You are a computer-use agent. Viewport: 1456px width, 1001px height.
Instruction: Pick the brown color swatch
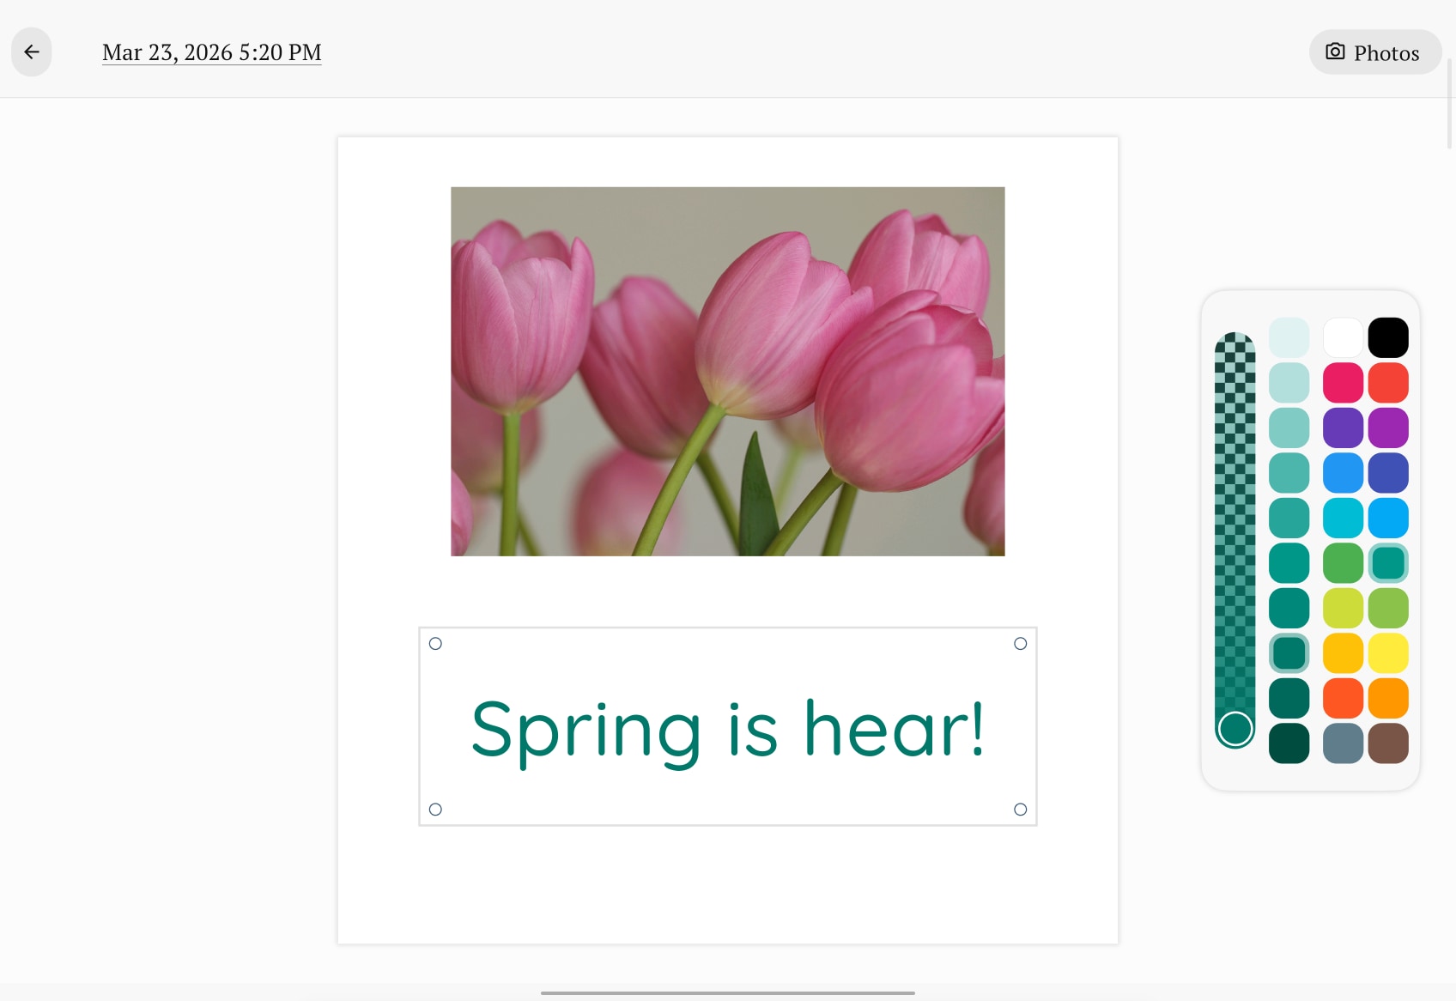(1388, 743)
